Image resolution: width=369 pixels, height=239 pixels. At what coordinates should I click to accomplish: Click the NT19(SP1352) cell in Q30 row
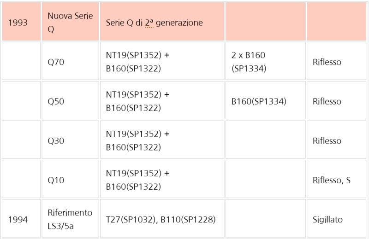138,140
